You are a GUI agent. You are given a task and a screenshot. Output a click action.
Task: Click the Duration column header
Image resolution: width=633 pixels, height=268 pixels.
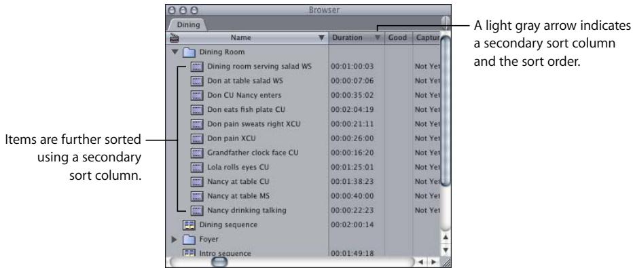tap(357, 38)
